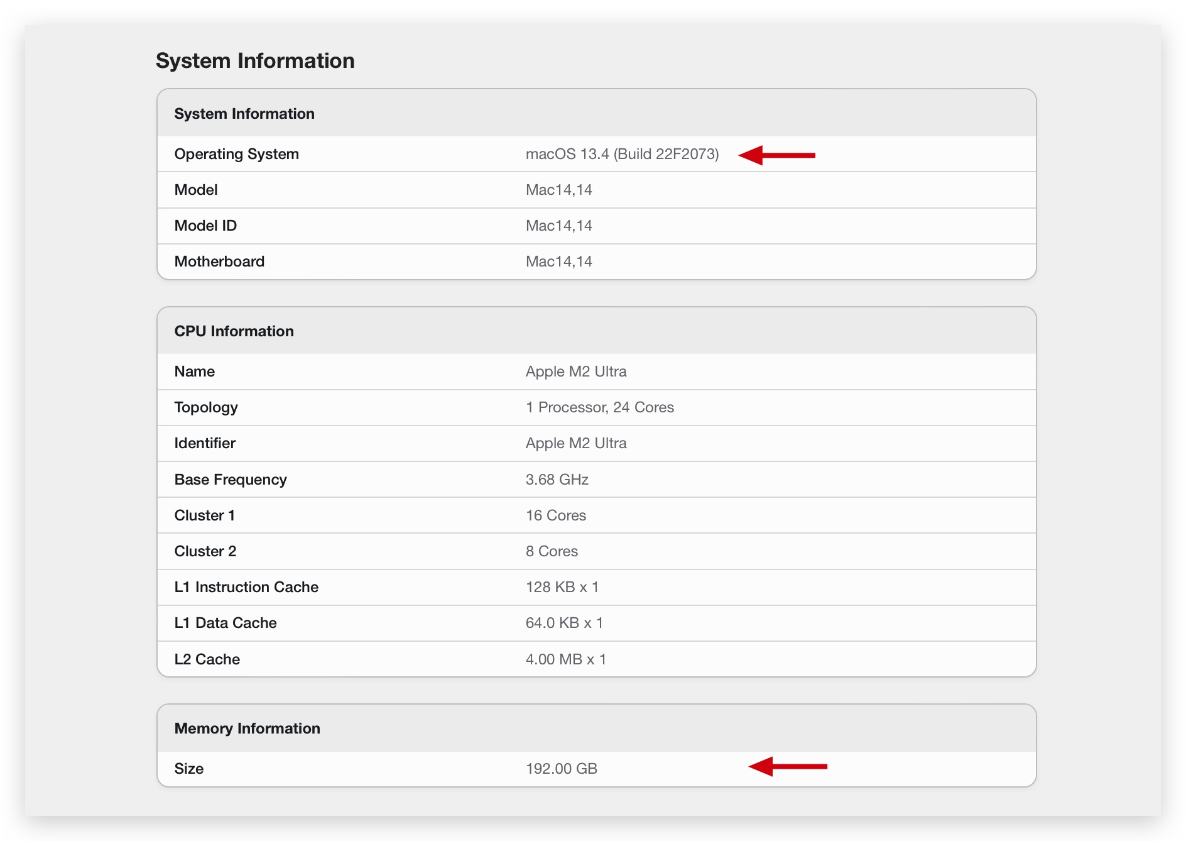Select Apple M2 Ultra value in Name row
1186x841 pixels.
tap(576, 371)
